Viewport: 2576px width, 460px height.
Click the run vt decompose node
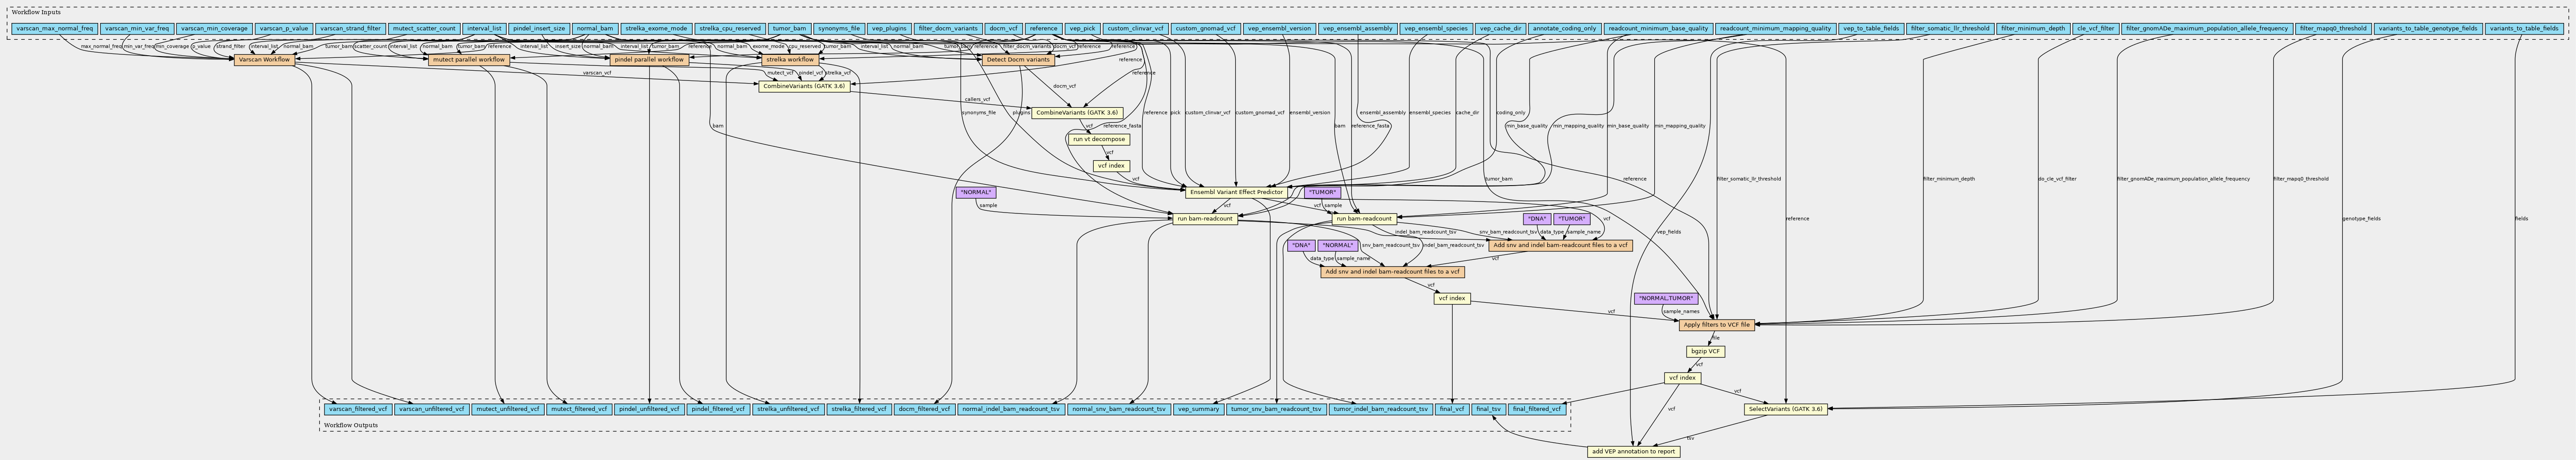point(1098,139)
